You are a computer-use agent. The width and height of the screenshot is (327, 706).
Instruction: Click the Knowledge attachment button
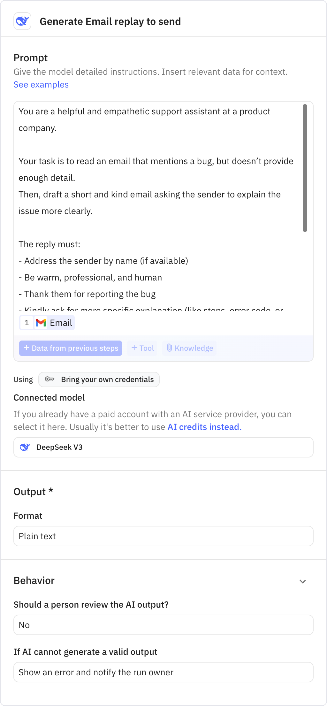pos(189,348)
